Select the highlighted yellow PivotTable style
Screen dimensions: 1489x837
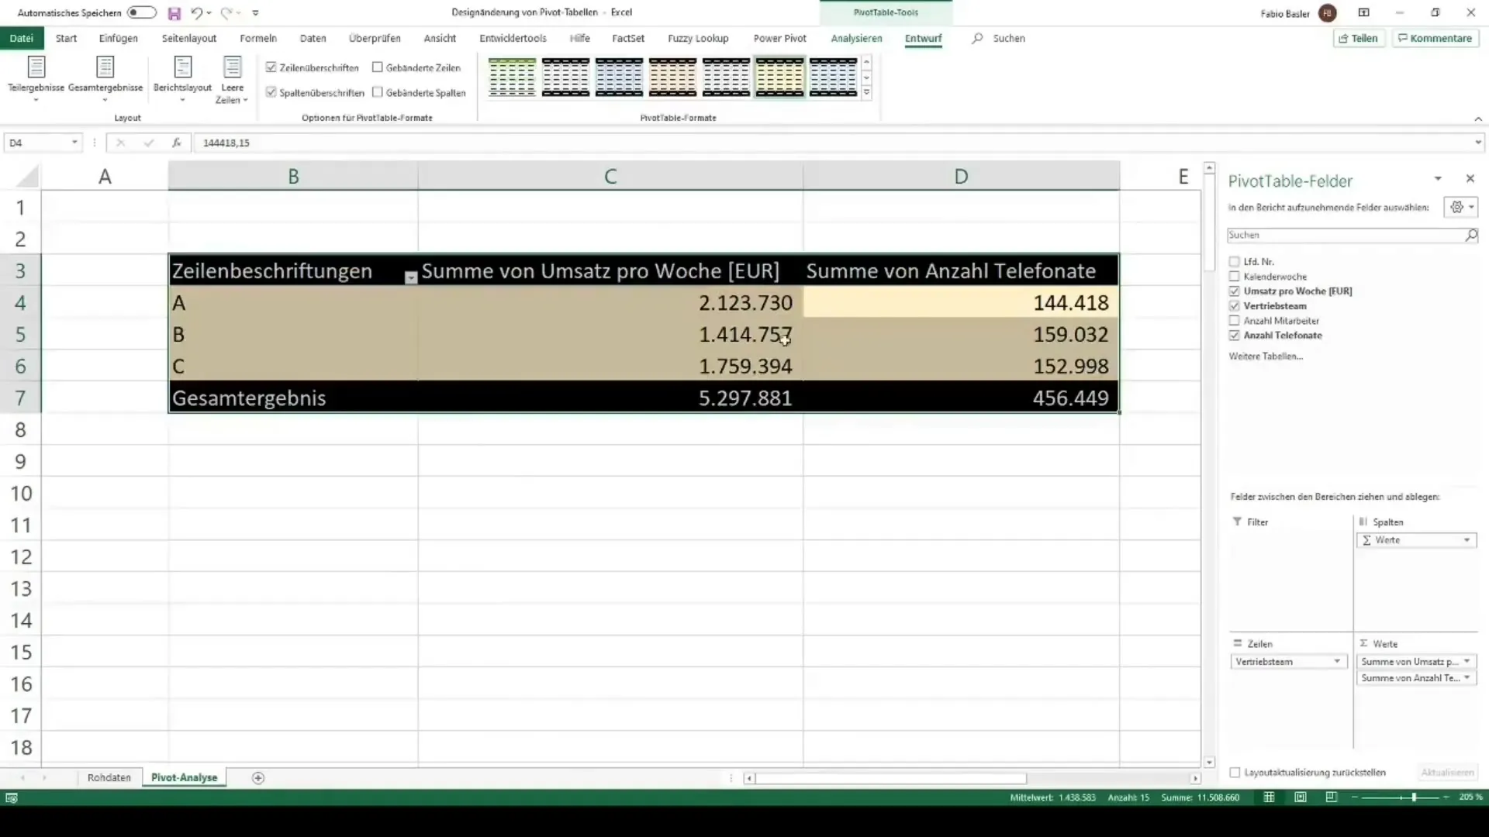coord(779,77)
